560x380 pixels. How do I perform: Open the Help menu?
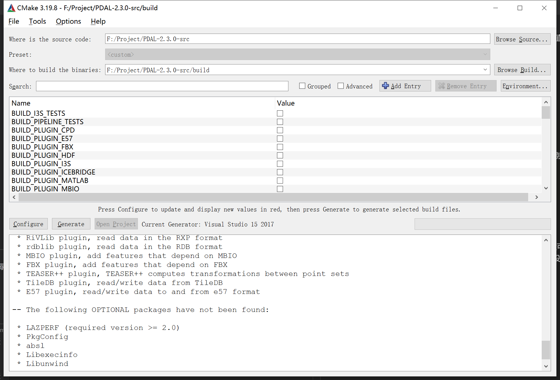point(98,21)
